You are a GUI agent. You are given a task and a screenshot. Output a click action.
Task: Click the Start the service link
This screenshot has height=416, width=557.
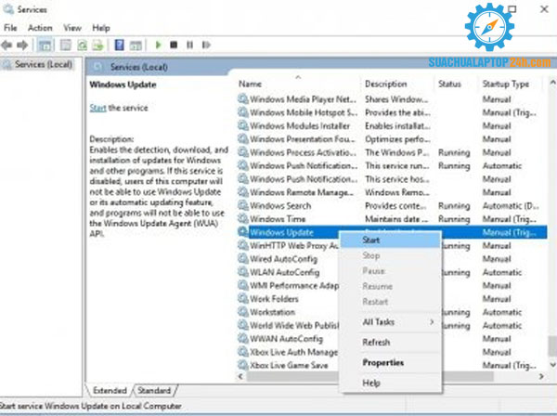97,108
